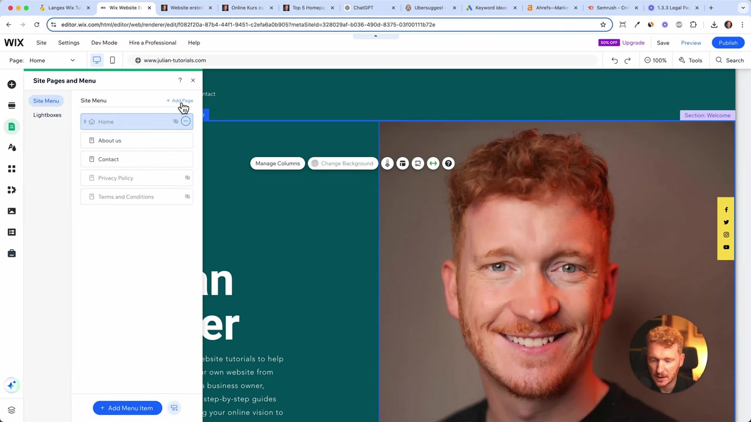Click the Instagram icon on social bar

[726, 234]
